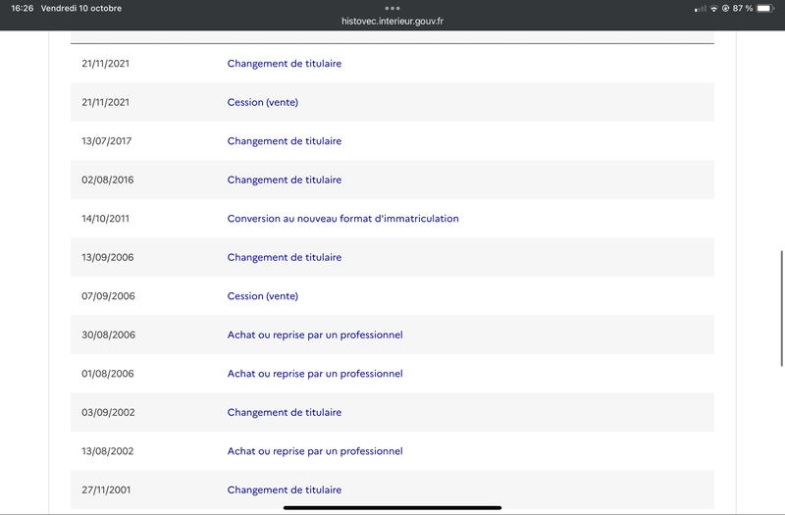Tap the 16:26 clock in status bar
The height and width of the screenshot is (515, 785).
[x=22, y=9]
